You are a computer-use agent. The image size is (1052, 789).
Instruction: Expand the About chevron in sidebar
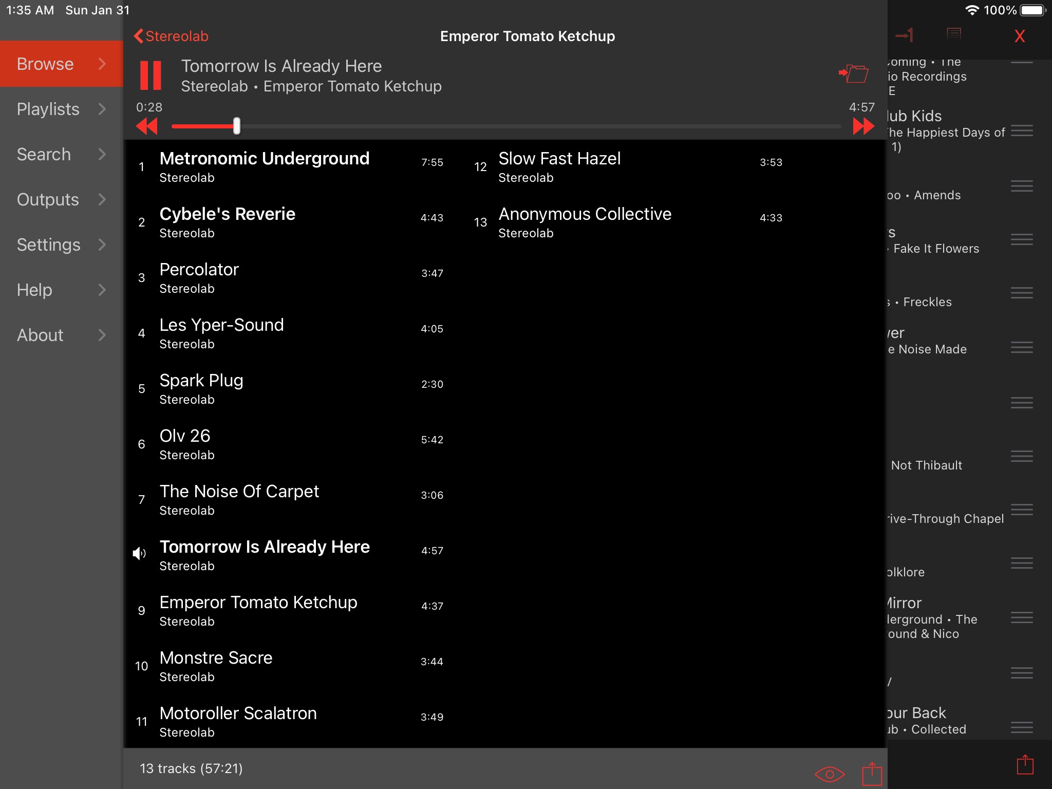[x=102, y=335]
